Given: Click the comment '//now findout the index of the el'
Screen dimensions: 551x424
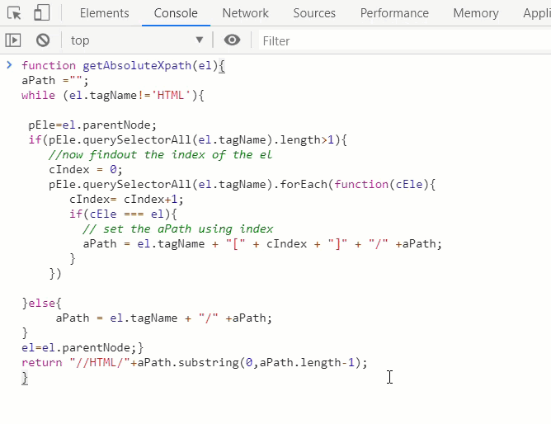Looking at the screenshot, I should tap(161, 154).
